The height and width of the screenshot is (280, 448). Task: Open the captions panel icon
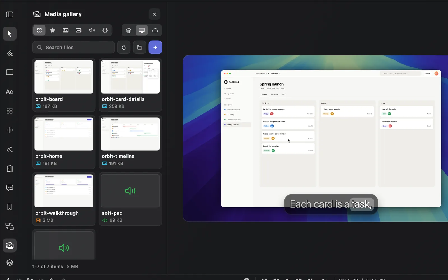10,188
